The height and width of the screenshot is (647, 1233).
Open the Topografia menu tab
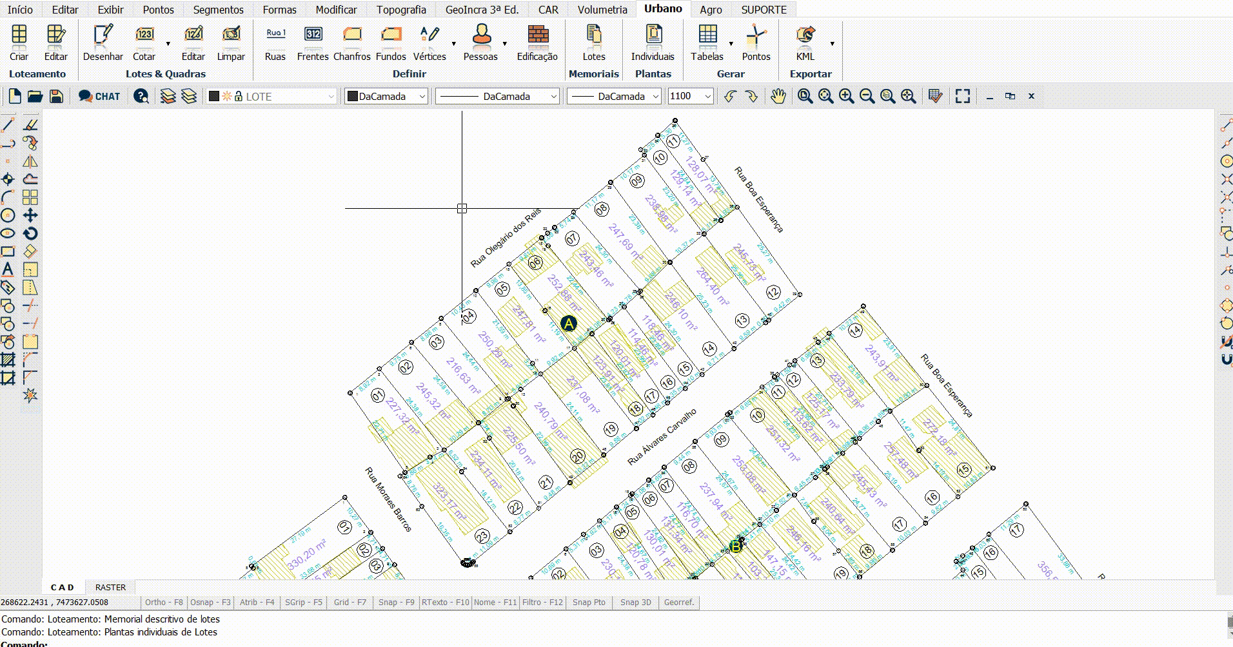401,10
